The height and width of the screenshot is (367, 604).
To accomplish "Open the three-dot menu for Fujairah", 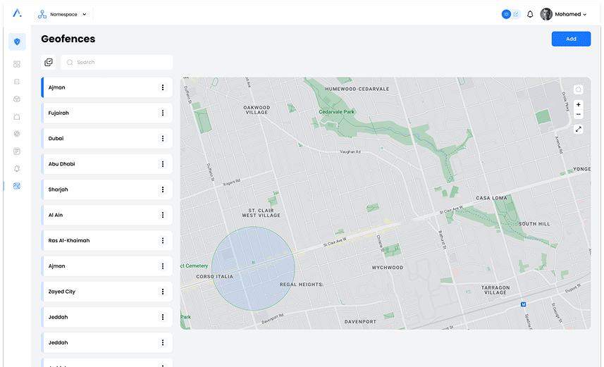I will [x=163, y=113].
